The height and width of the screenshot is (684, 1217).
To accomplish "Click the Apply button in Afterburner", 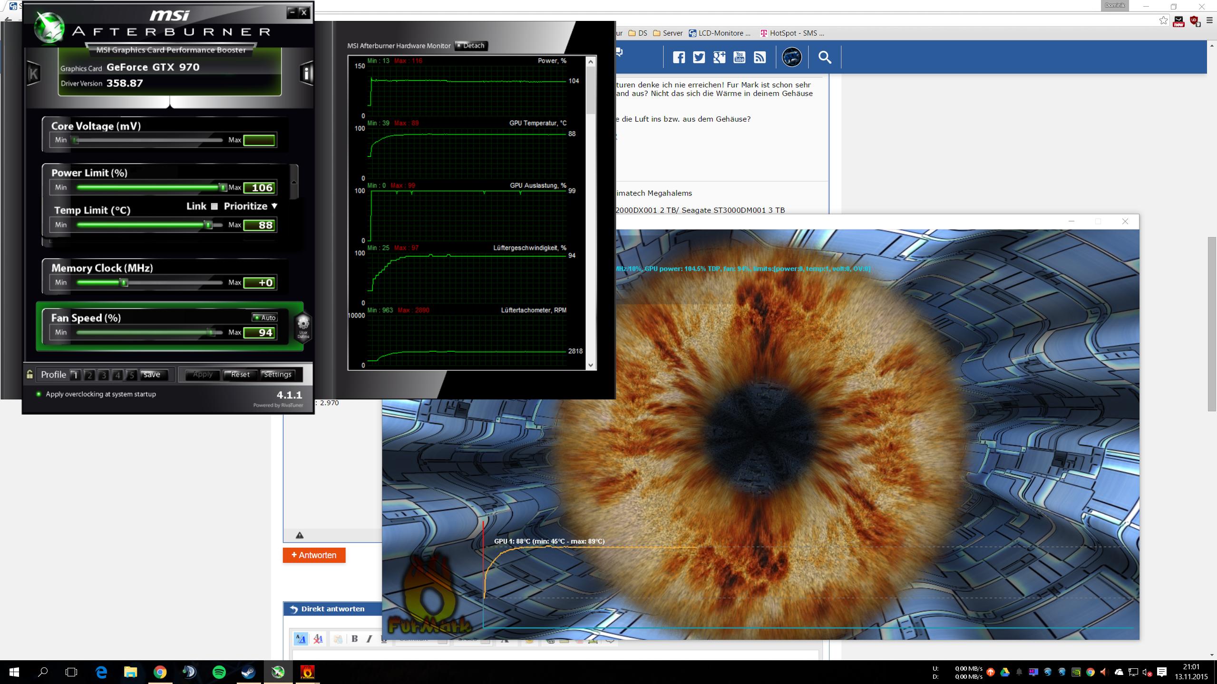I will click(203, 375).
